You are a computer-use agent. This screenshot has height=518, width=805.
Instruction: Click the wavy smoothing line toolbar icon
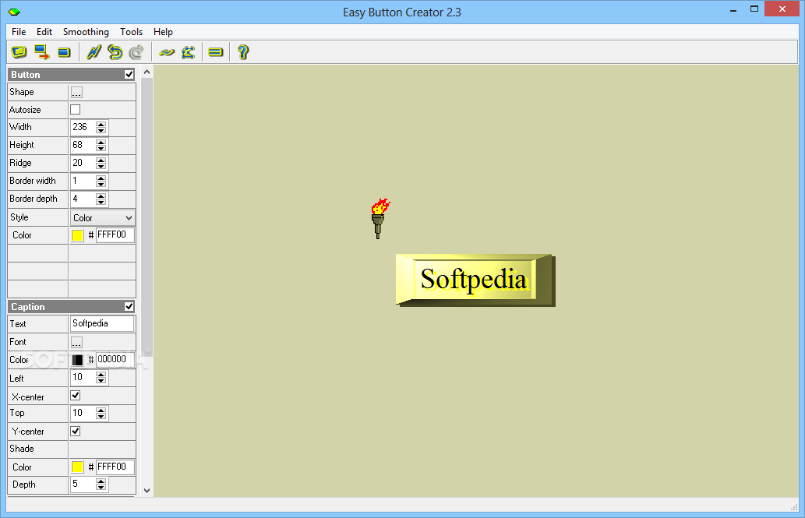(x=167, y=52)
